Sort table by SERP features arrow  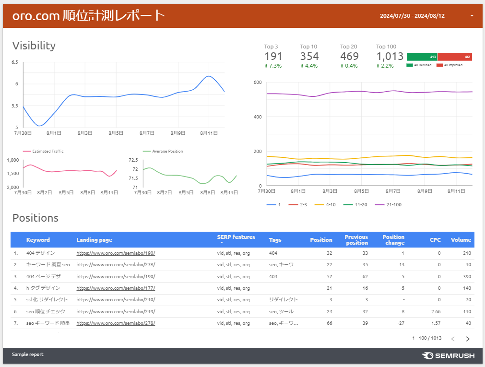(222, 243)
